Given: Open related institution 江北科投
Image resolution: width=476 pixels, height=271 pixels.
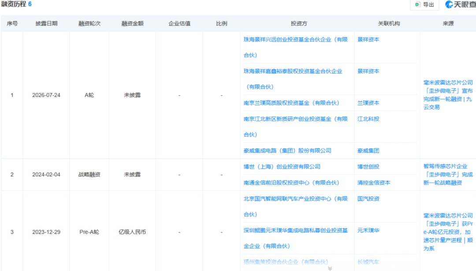Looking at the screenshot, I should (368, 119).
